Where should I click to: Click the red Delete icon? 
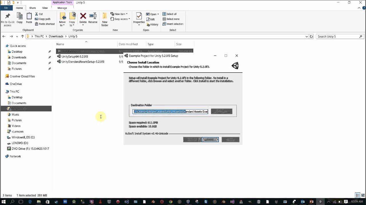click(83, 16)
